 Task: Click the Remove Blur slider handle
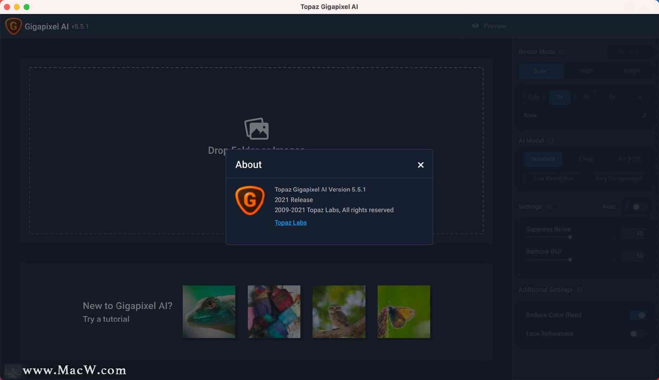(x=570, y=260)
